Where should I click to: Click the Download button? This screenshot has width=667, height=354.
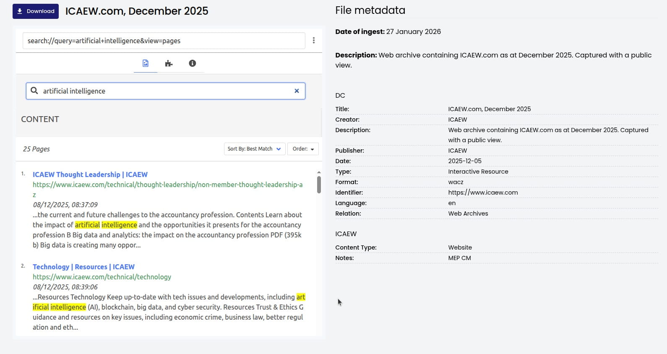tap(36, 11)
